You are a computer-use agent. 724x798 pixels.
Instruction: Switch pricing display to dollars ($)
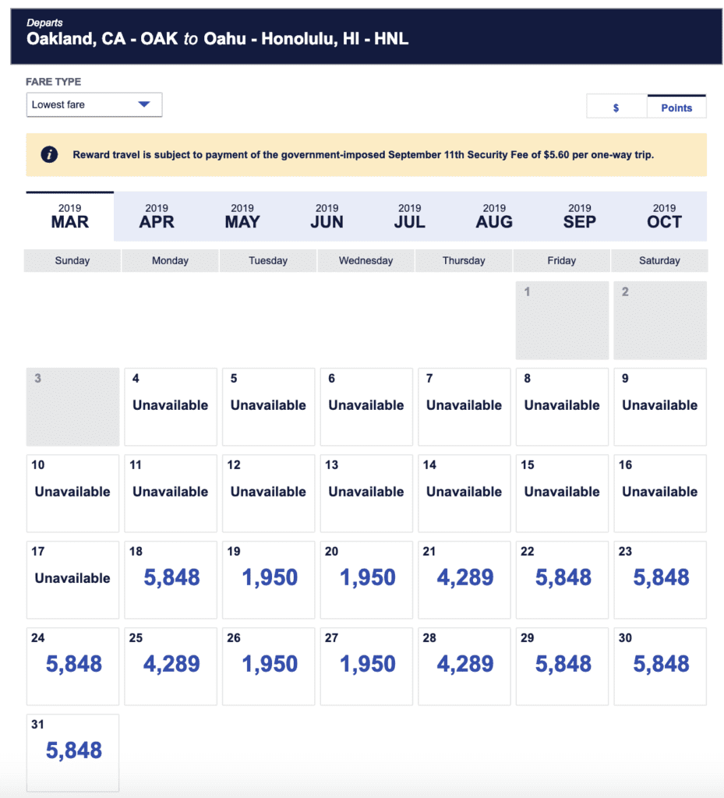[617, 106]
